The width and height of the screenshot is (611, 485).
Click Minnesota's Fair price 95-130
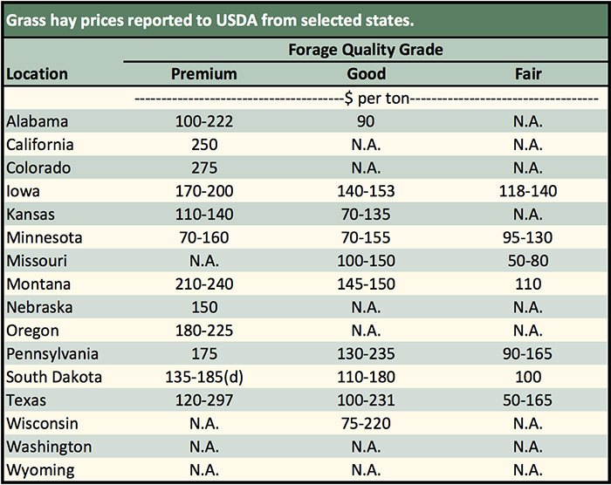click(x=528, y=237)
